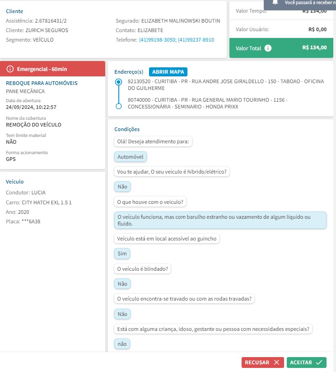Image resolution: width=336 pixels, height=372 pixels.
Task: Click the info icon beside Valor Total
Action: (x=268, y=48)
